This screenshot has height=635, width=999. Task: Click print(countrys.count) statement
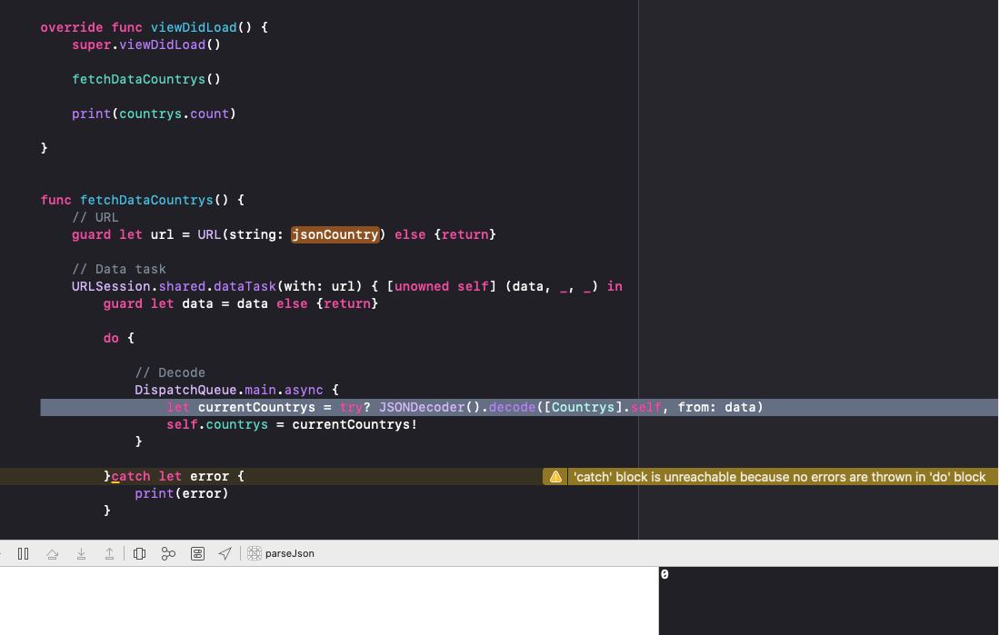pos(154,114)
